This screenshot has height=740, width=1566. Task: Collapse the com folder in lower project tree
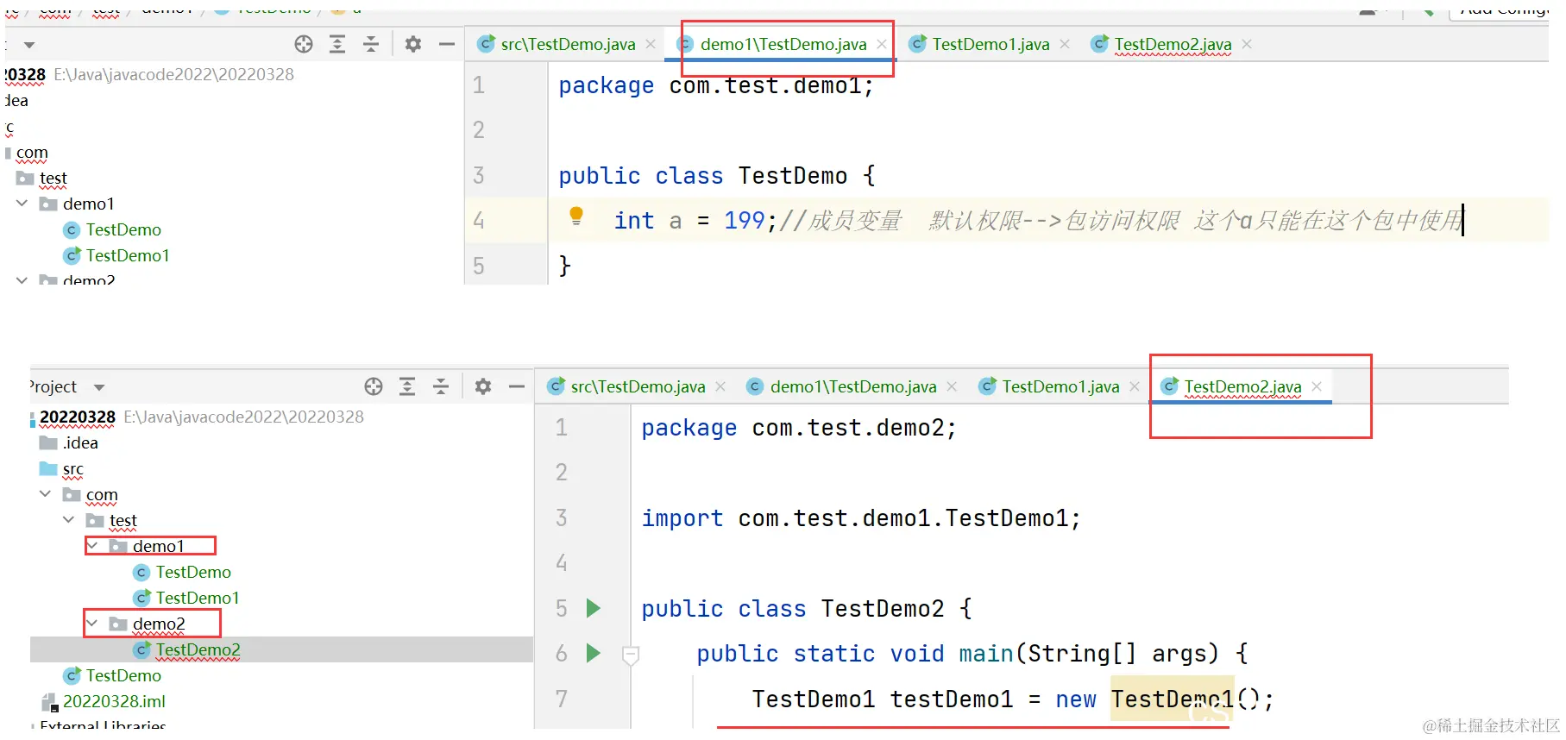tap(45, 494)
